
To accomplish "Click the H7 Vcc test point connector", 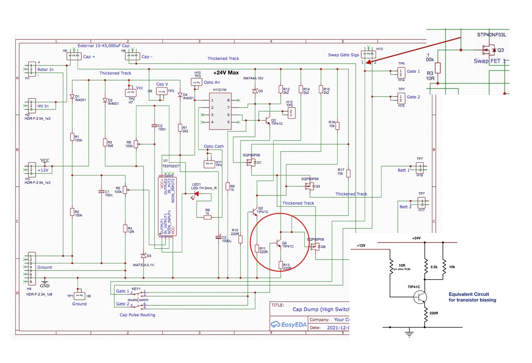I will (131, 92).
